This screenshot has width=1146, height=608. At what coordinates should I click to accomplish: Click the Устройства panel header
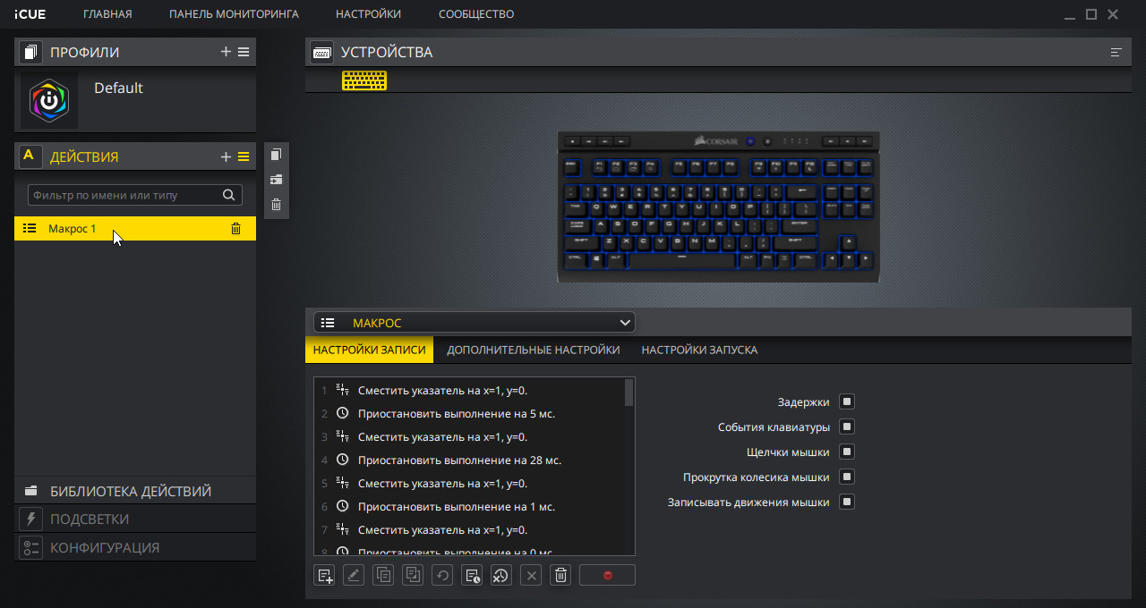coord(719,52)
